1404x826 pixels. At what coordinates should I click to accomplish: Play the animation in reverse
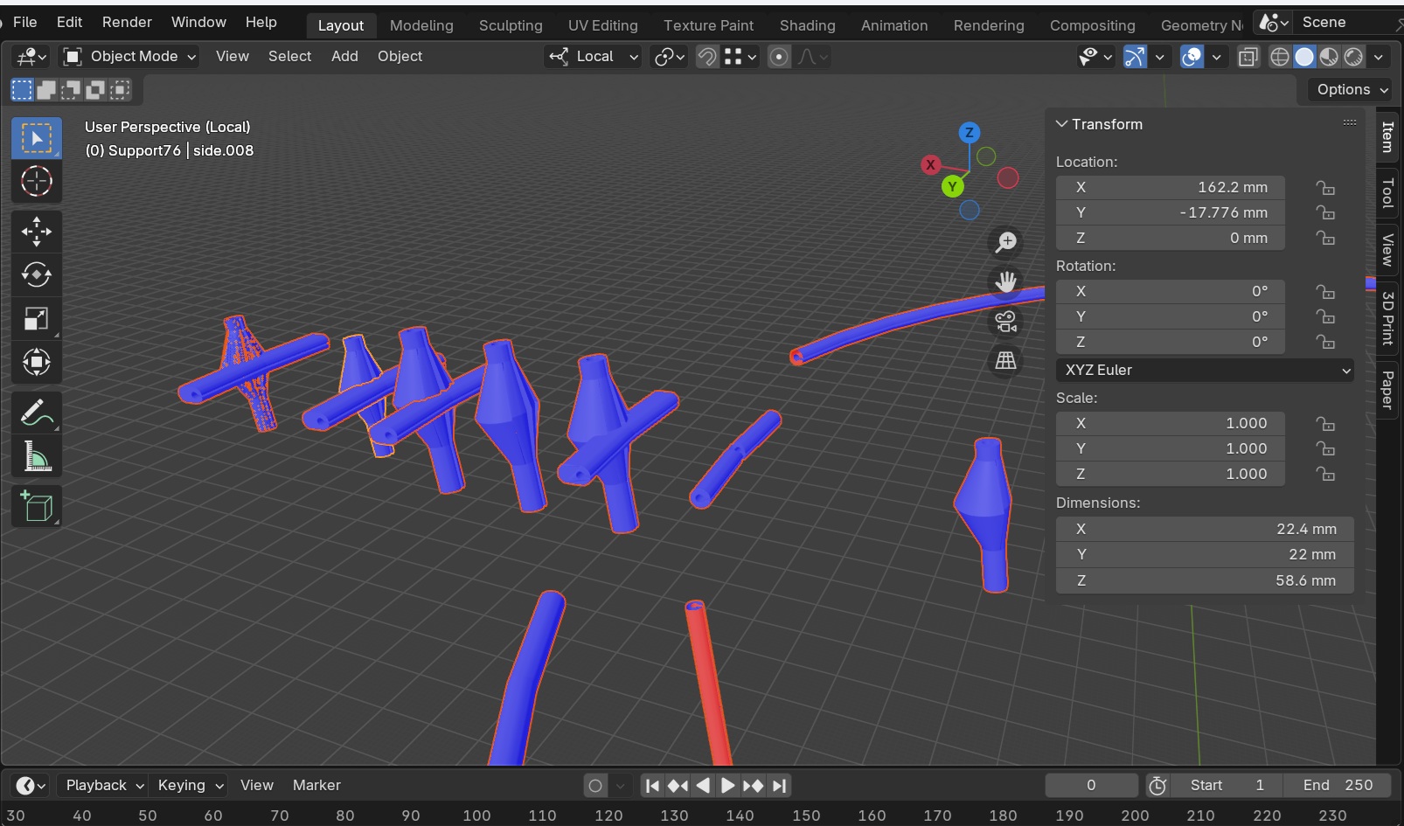tap(703, 786)
